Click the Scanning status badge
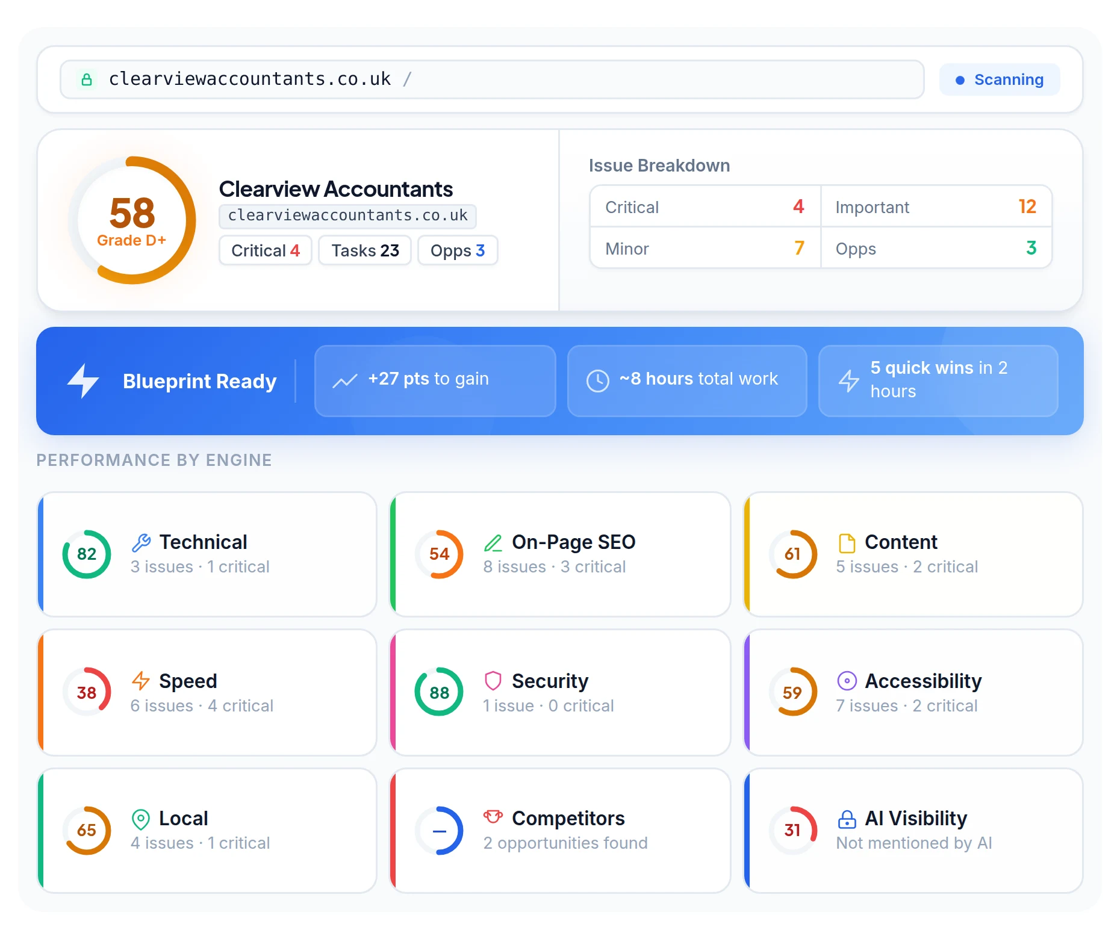Screen dimensions: 1120x939 [x=1000, y=79]
